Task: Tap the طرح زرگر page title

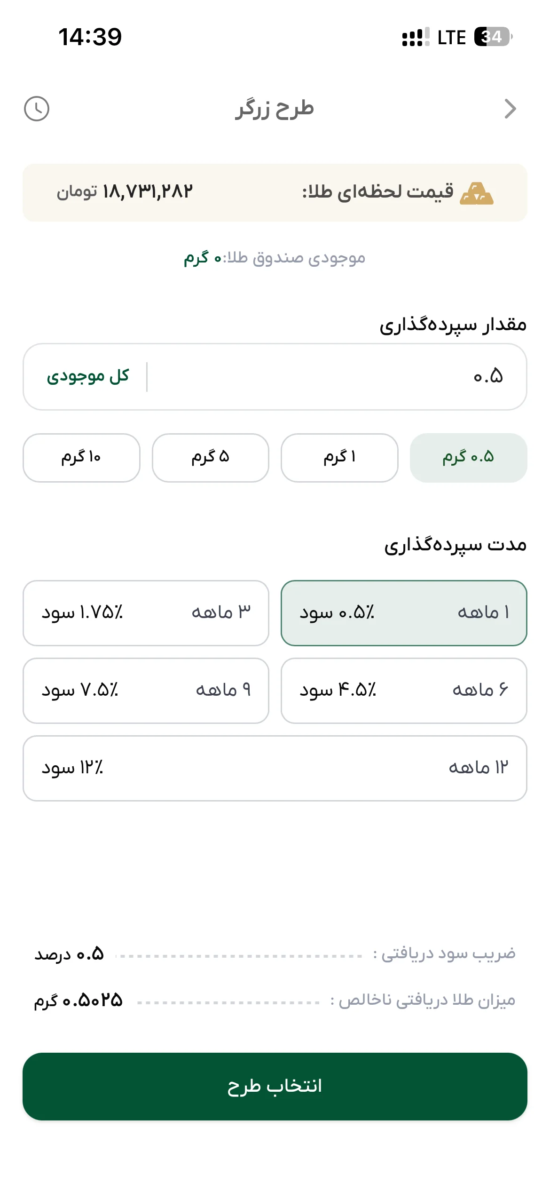Action: tap(275, 109)
